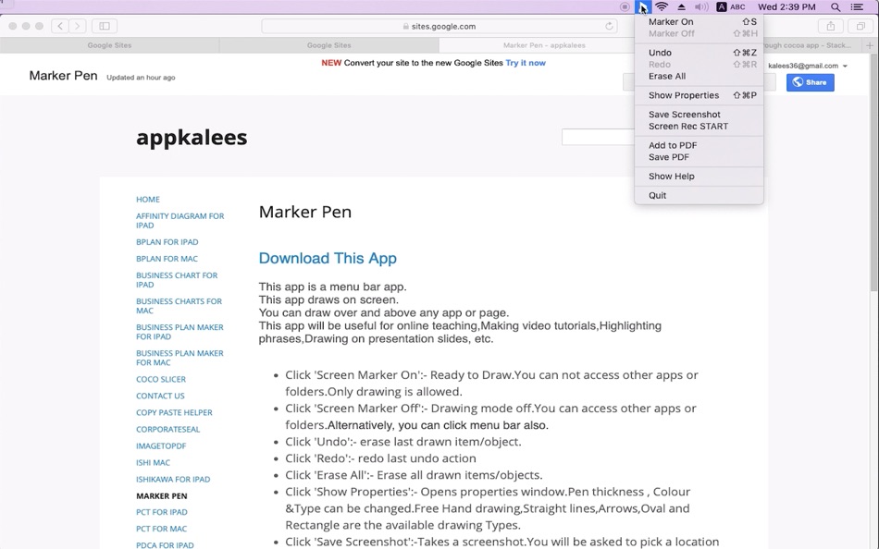Open COCO SLICER page link
The height and width of the screenshot is (549, 879).
point(161,379)
